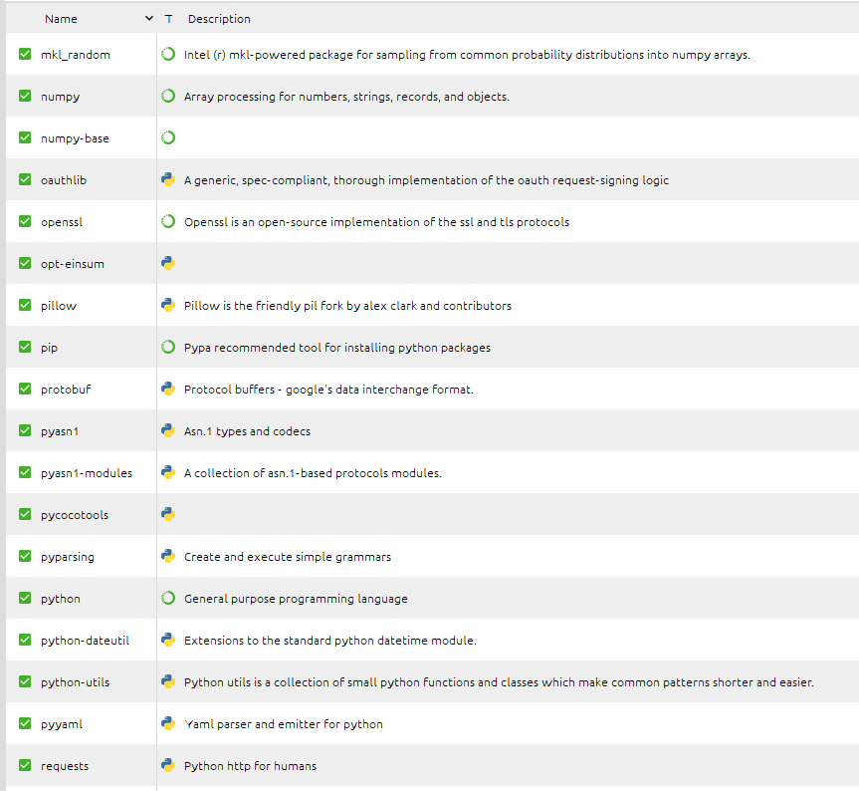Viewport: 859px width, 791px height.
Task: Uncheck the openssl package checkbox
Action: pos(25,221)
